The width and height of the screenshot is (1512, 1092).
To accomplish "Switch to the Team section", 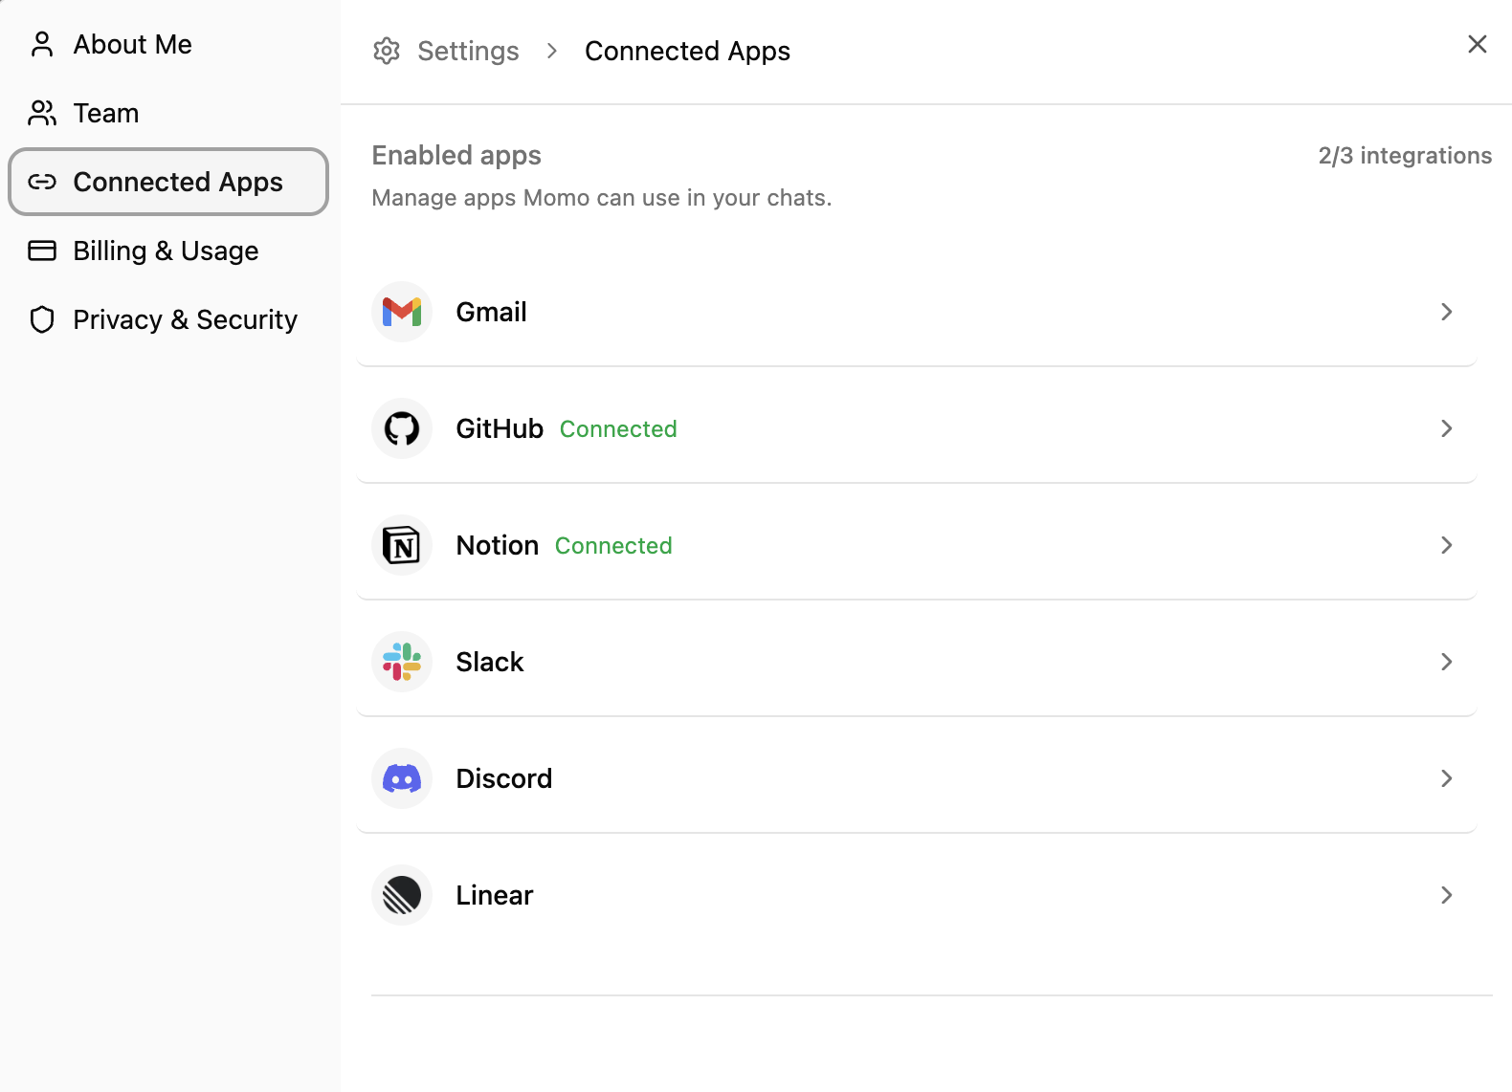I will tap(105, 113).
